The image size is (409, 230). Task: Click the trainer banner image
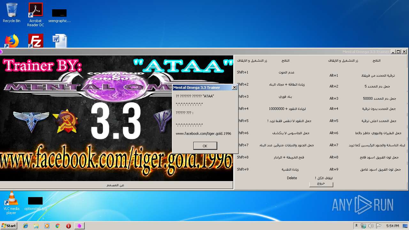117,118
